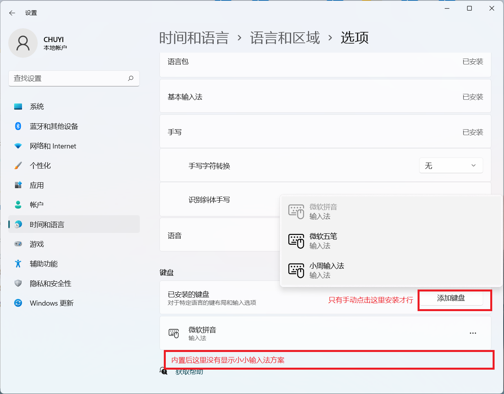The image size is (504, 394).
Task: Open 个性化 settings category
Action: (74, 165)
